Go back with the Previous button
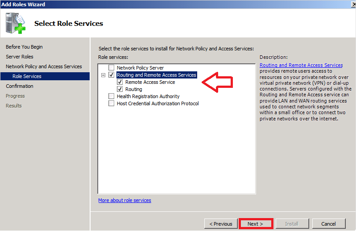This screenshot has height=231, width=356. coord(221,224)
